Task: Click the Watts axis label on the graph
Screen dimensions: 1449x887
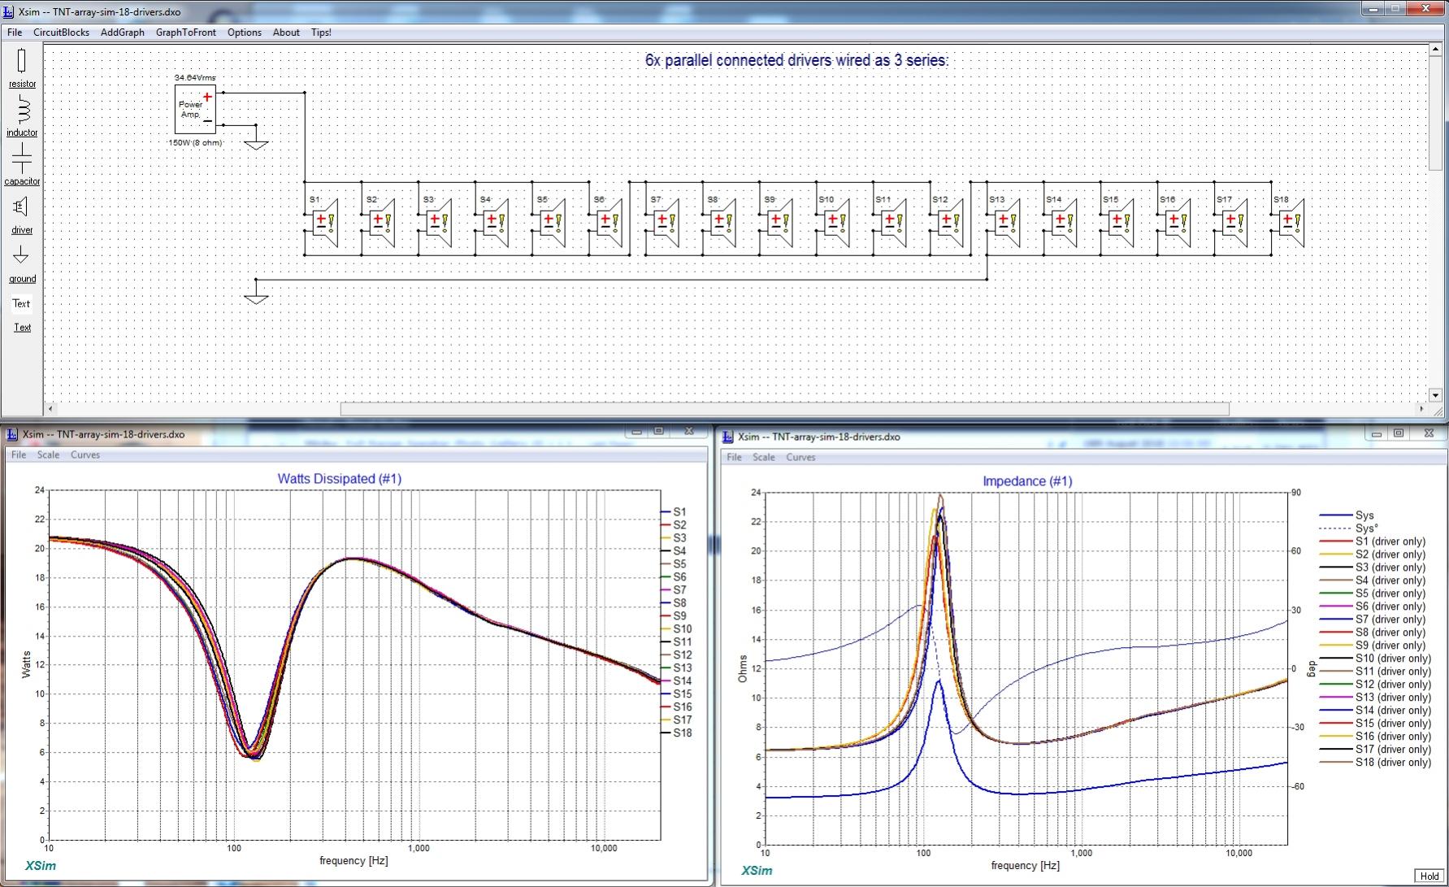Action: [26, 664]
